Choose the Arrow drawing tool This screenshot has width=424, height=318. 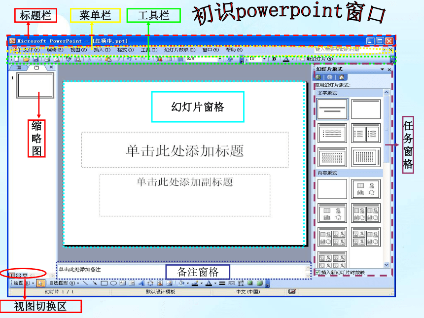(95, 283)
